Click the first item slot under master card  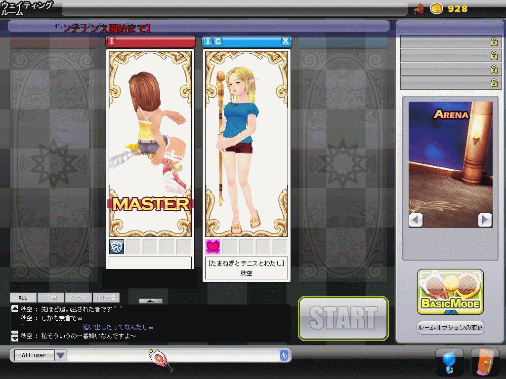point(117,246)
